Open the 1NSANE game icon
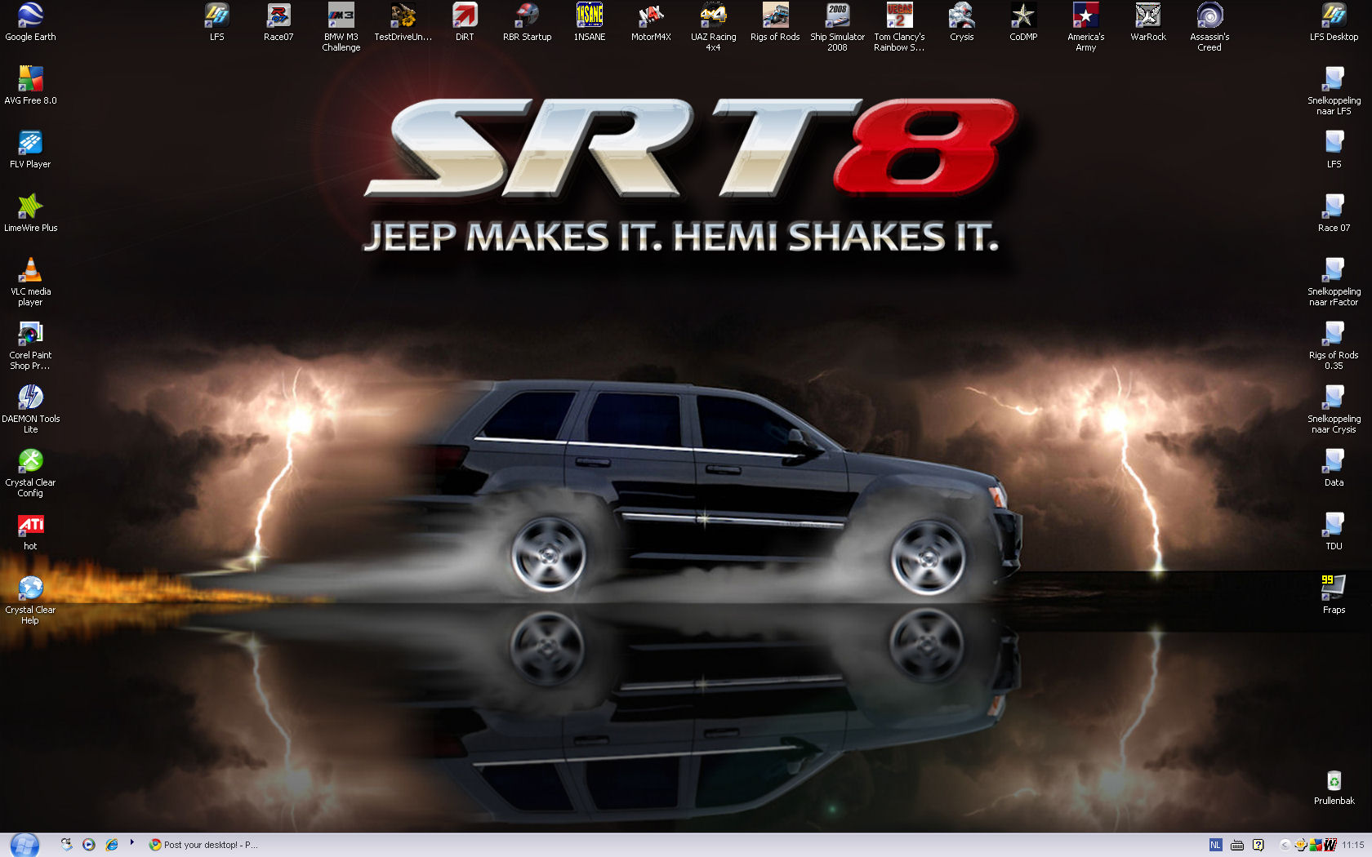 [589, 22]
